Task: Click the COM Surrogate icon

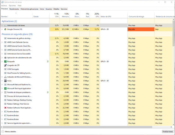Action: point(5,69)
